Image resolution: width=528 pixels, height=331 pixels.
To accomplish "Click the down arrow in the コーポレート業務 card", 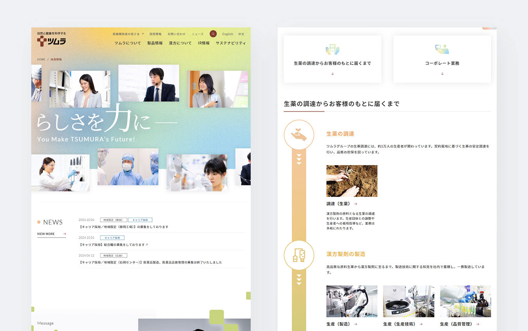I will (442, 74).
